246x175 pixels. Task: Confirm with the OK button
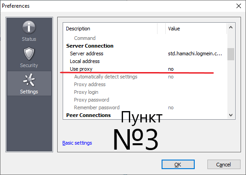coord(178,165)
